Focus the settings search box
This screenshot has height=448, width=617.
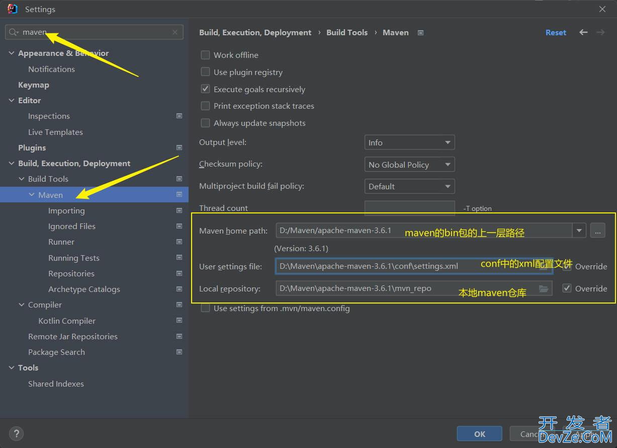pos(94,32)
